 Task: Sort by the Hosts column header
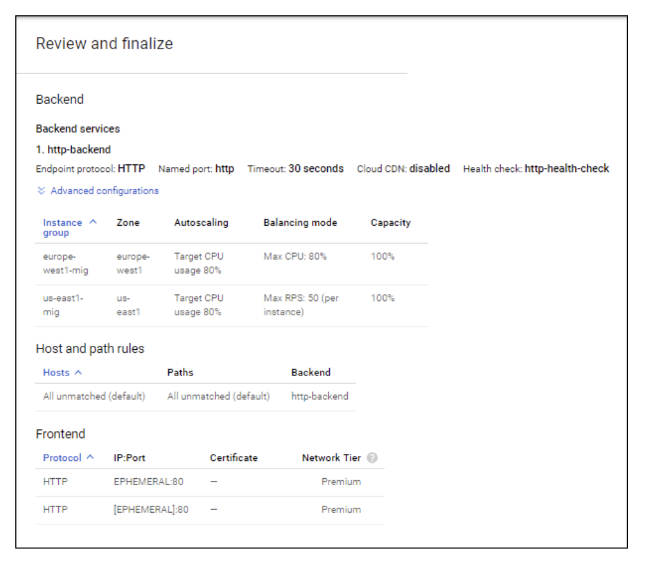point(56,372)
